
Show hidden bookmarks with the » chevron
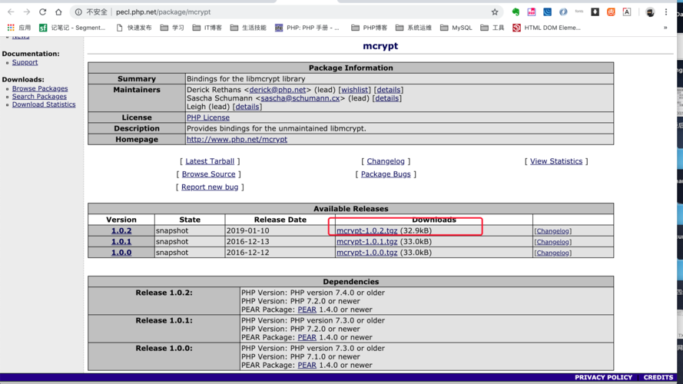point(665,28)
